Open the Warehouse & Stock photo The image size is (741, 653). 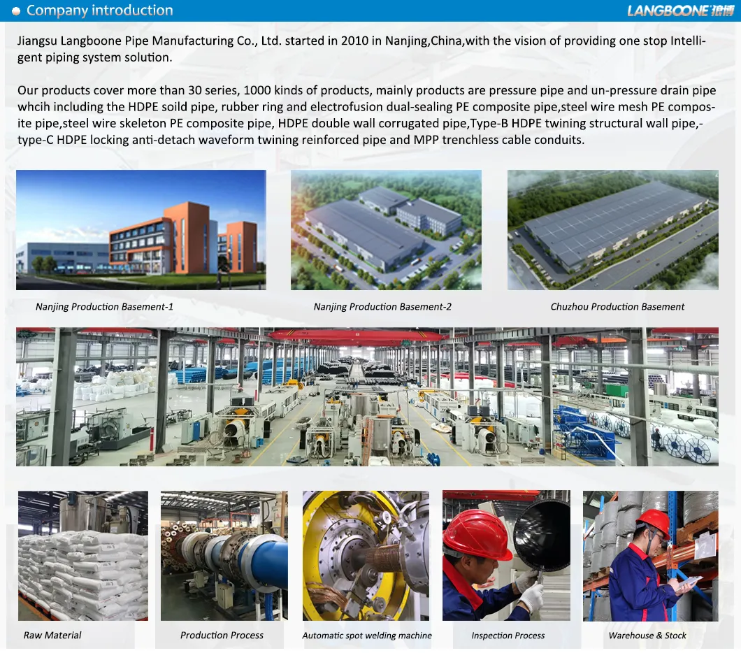click(x=649, y=555)
